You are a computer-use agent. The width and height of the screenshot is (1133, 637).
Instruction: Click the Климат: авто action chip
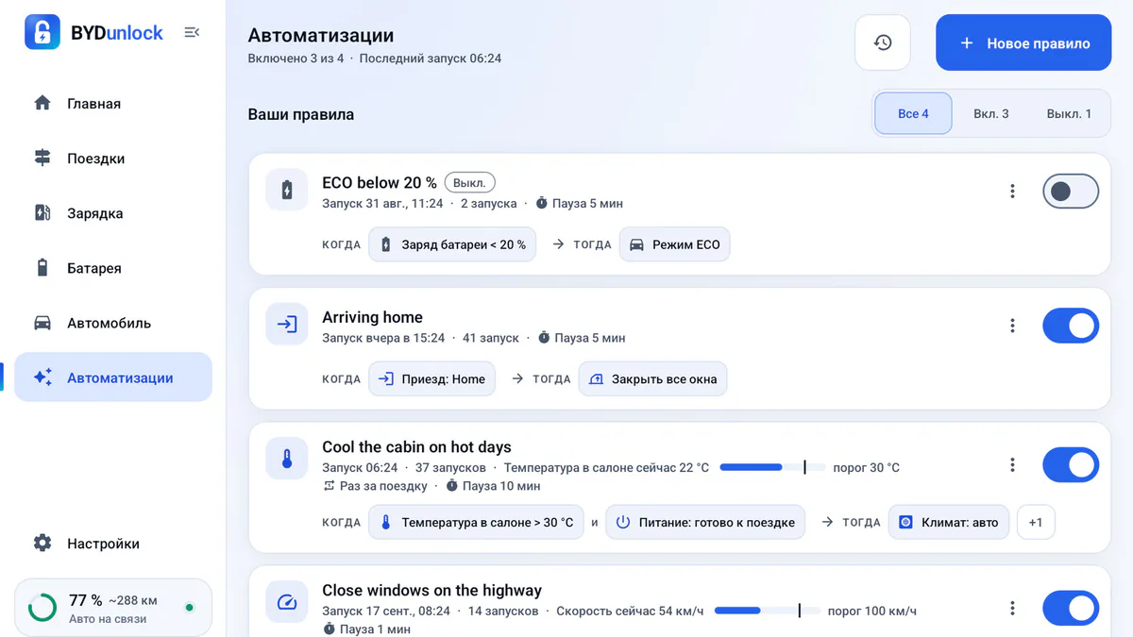(949, 522)
